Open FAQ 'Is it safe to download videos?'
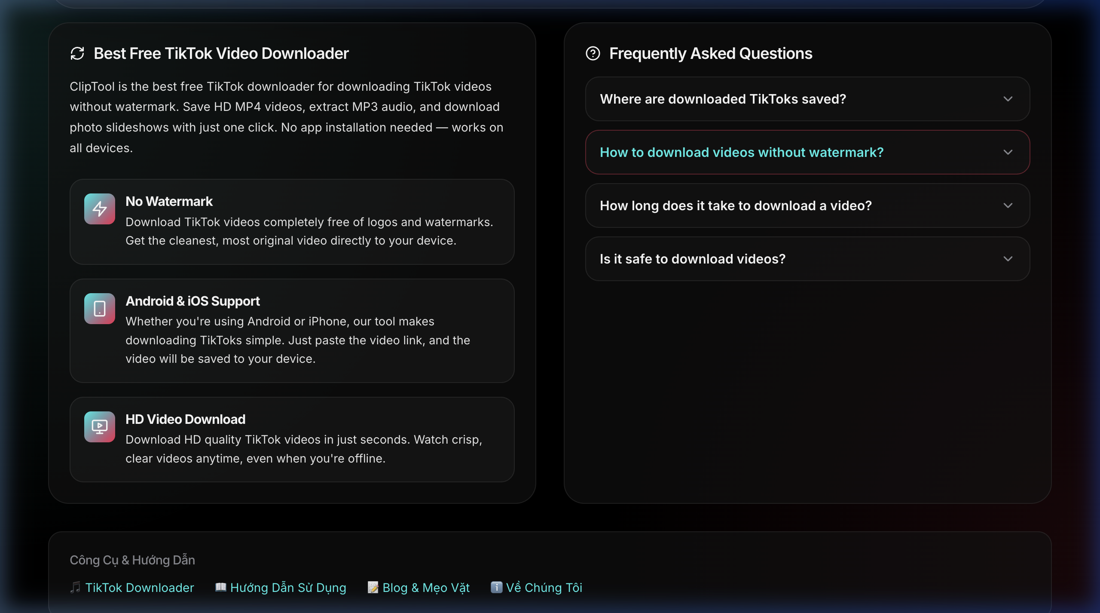Viewport: 1100px width, 613px height. pos(807,259)
